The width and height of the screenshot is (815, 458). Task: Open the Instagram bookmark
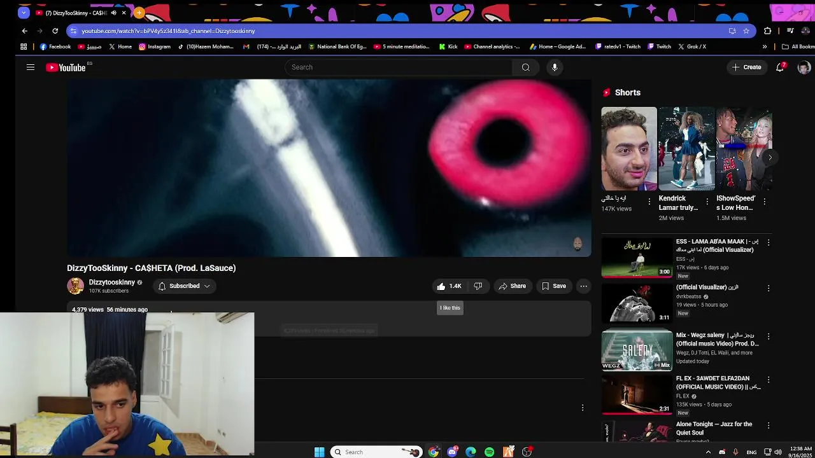pyautogui.click(x=155, y=46)
